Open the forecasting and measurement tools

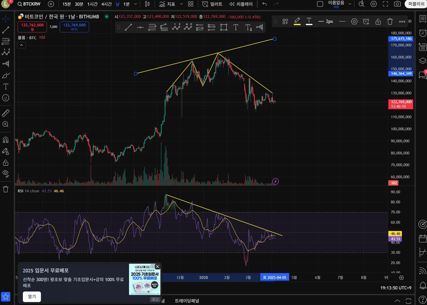click(6, 64)
